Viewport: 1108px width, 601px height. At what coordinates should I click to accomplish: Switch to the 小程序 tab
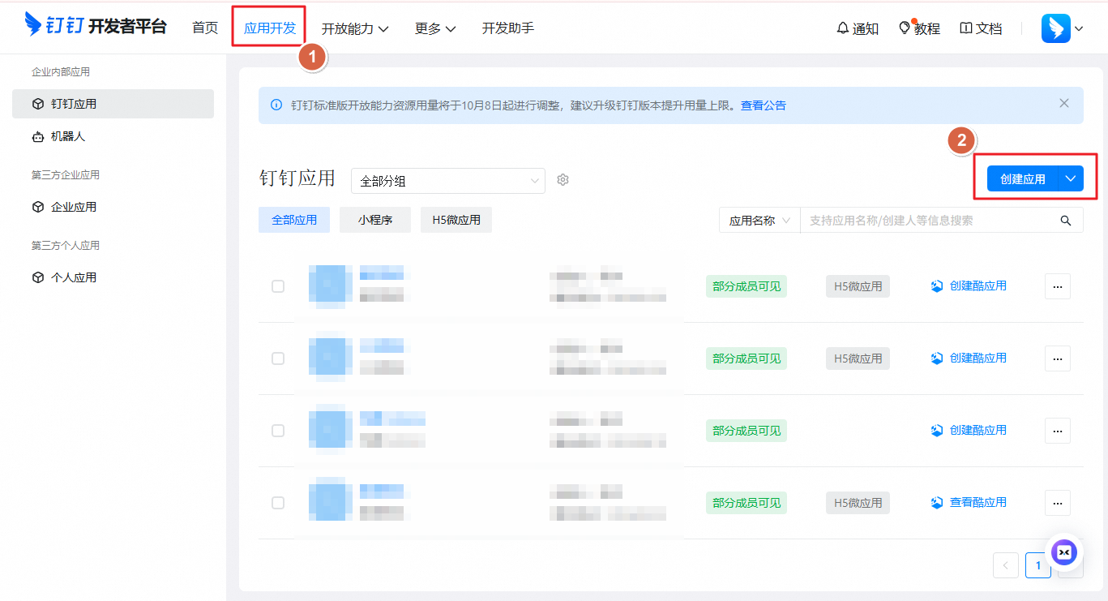pyautogui.click(x=375, y=219)
